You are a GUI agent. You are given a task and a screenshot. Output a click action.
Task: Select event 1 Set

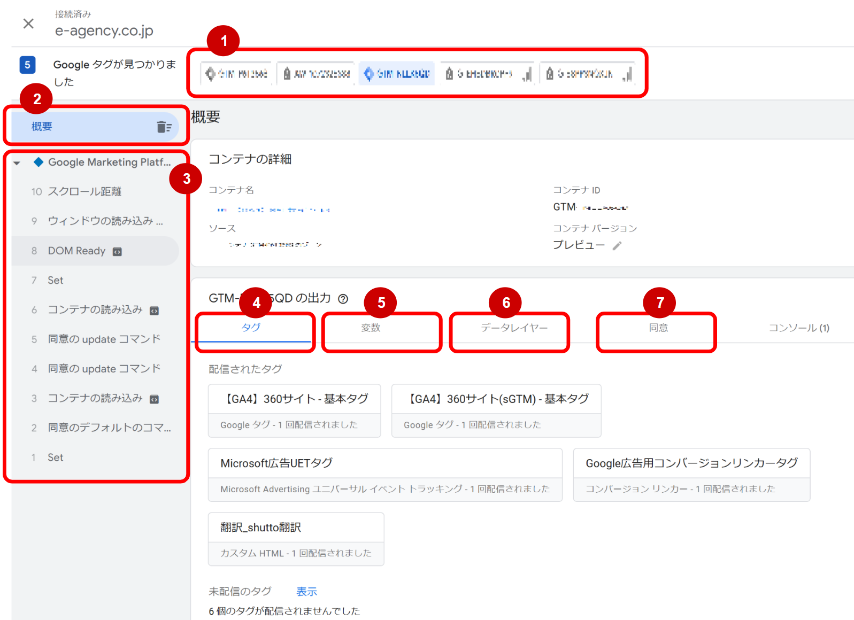pos(95,457)
